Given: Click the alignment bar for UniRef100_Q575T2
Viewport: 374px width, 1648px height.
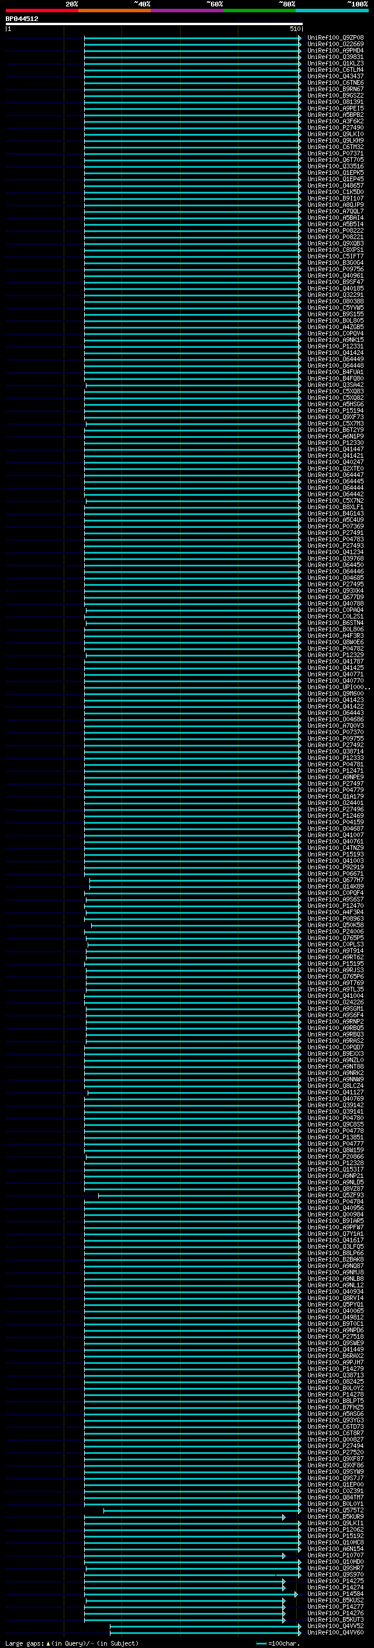Looking at the screenshot, I should click(x=202, y=1511).
